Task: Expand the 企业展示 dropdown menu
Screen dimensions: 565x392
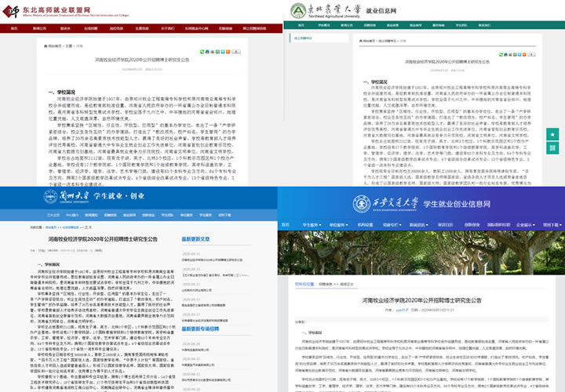Action: point(526,225)
